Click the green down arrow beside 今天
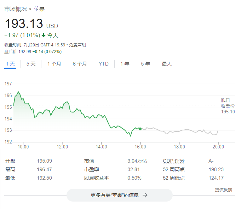Viewport: 247px width, 209px height. click(x=44, y=35)
